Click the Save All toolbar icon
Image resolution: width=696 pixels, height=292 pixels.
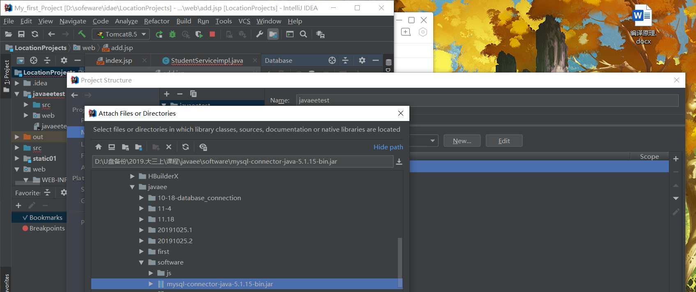coord(21,34)
